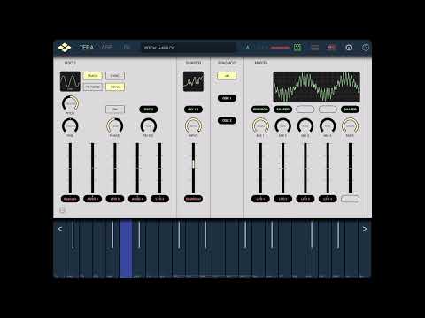The height and width of the screenshot is (318, 425).
Task: Open LFO 1 modulation selector under Mix 1
Action: pos(260,199)
